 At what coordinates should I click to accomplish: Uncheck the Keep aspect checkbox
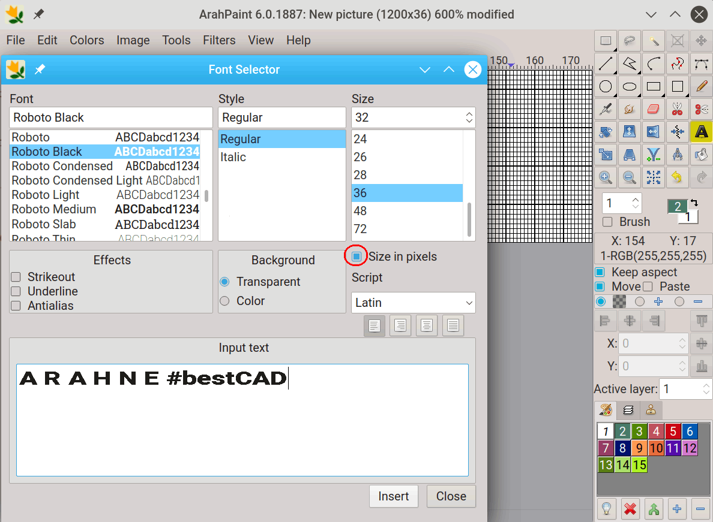click(600, 272)
